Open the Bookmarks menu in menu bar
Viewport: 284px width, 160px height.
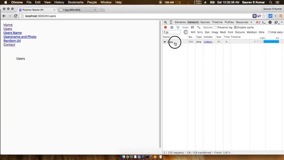click(75, 2)
